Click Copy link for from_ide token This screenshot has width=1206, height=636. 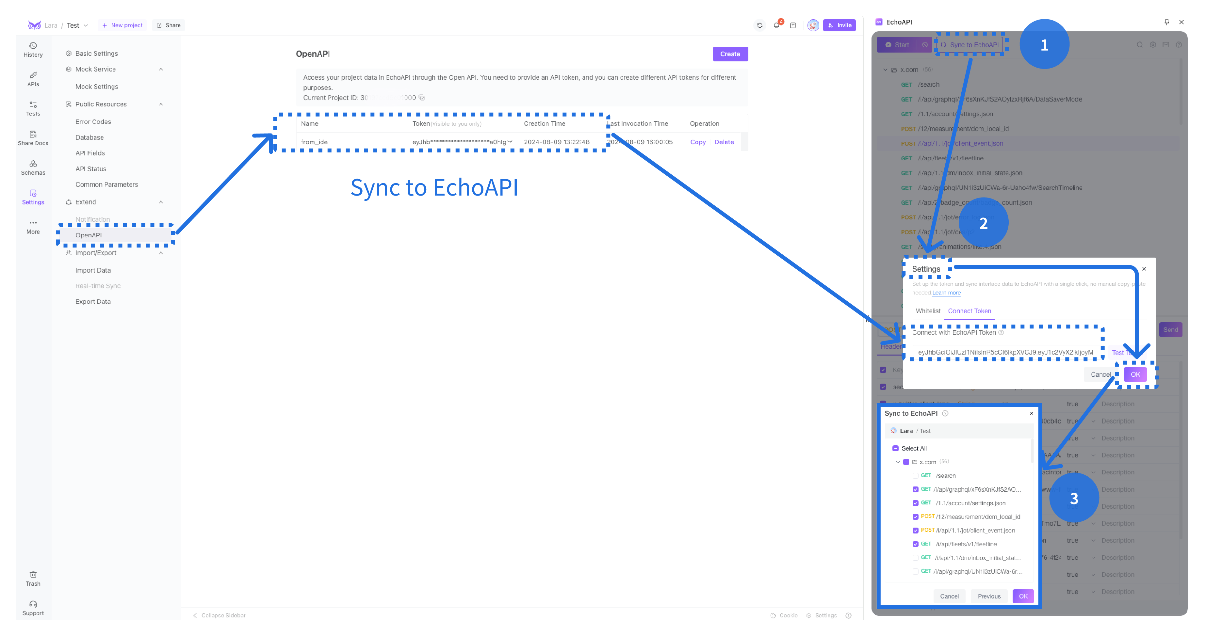point(697,142)
